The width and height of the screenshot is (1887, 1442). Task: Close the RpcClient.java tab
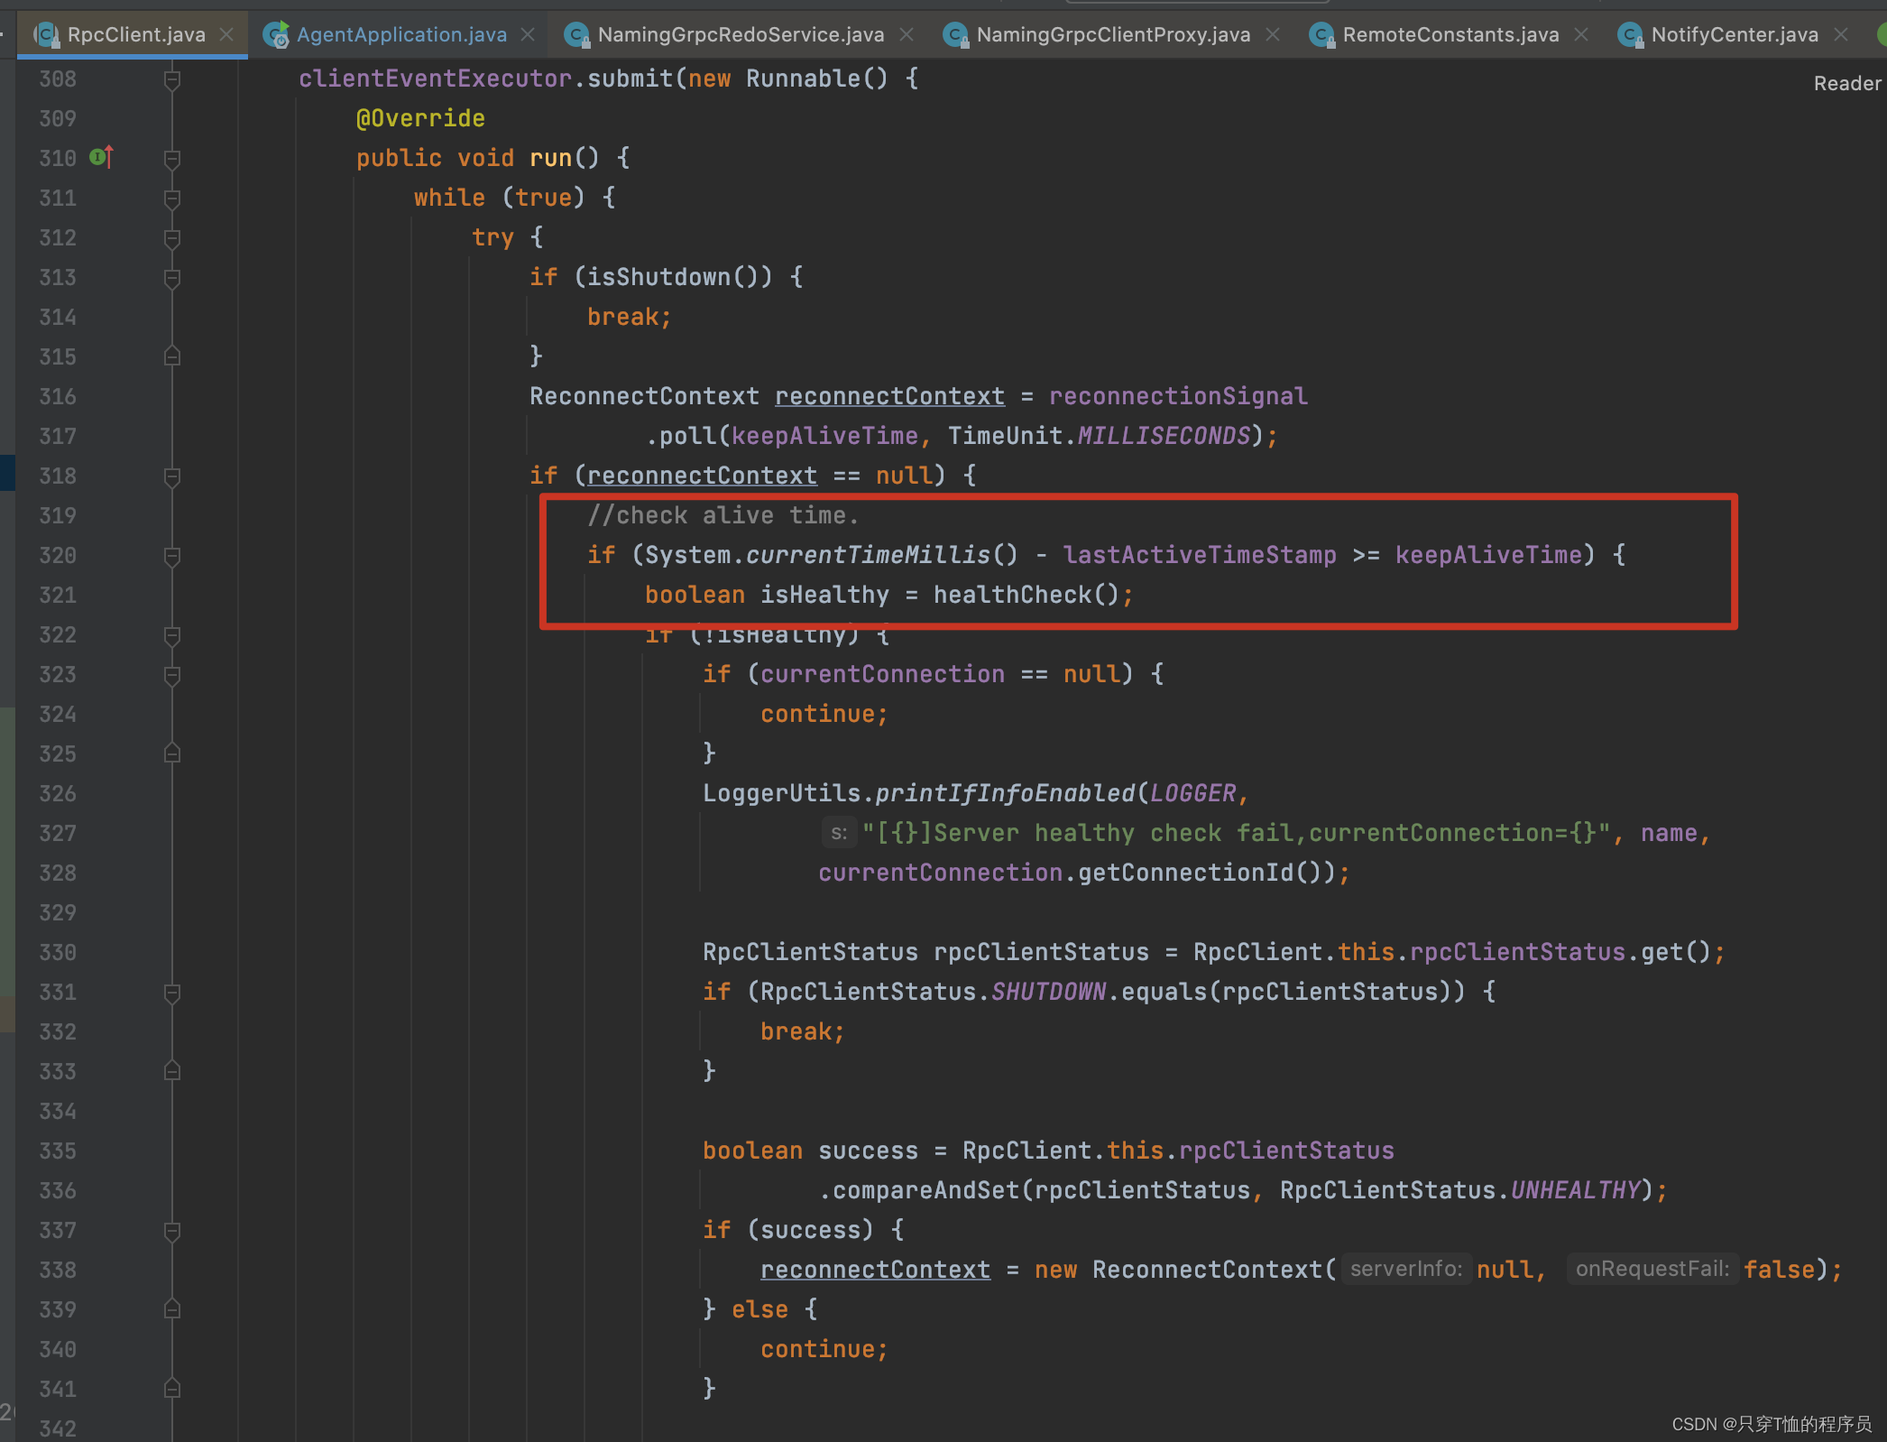[227, 34]
